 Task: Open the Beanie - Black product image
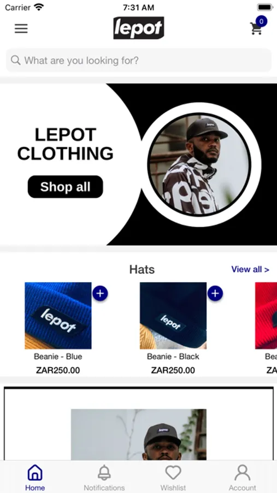tap(173, 316)
